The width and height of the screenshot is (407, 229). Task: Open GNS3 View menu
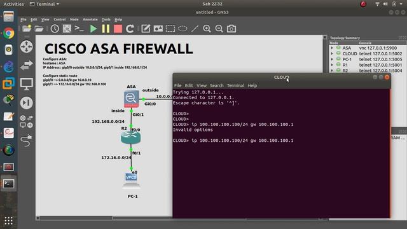click(45, 20)
